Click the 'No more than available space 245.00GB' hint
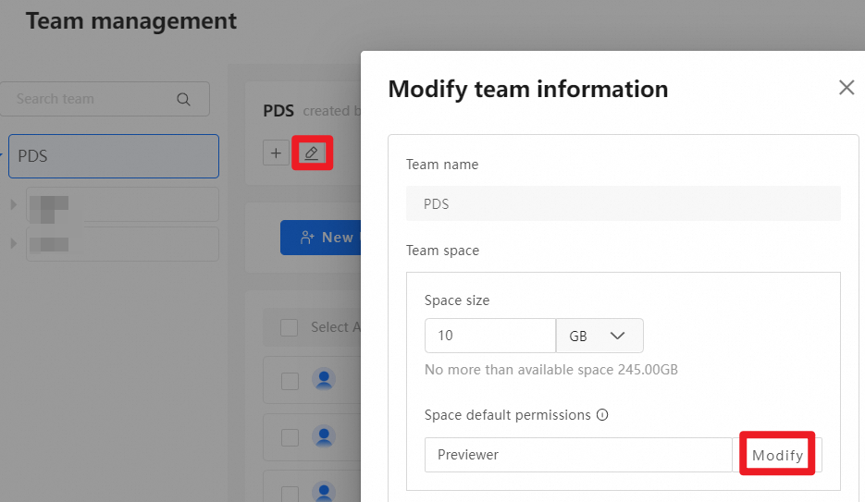Screen dimensions: 865x502 coord(551,369)
